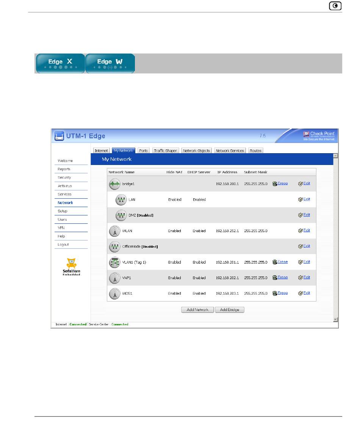
Task: Click the Edge W badge
Action: (x=110, y=63)
